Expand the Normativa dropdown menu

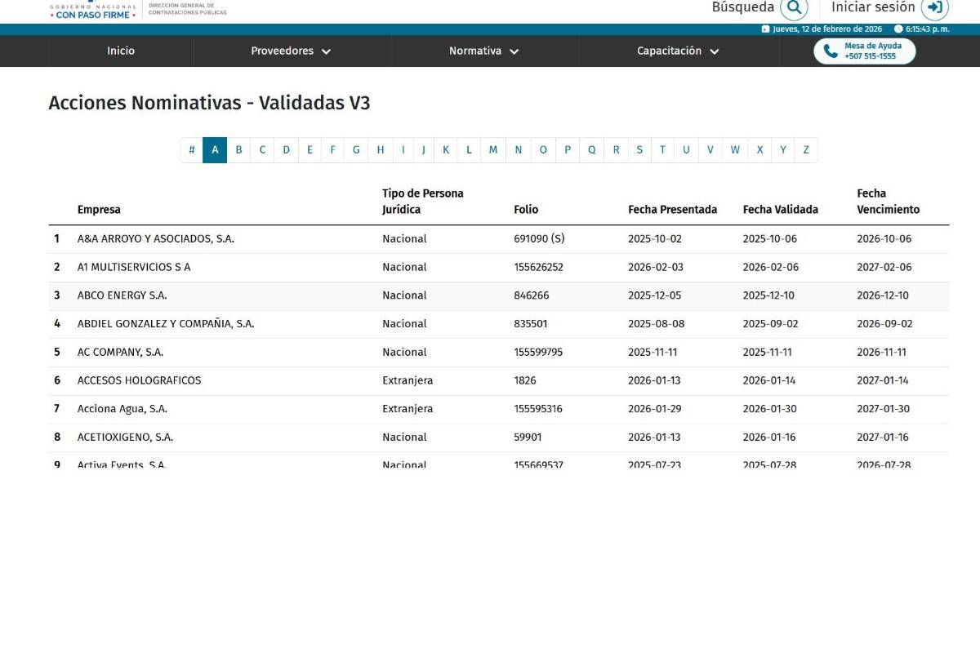click(483, 51)
